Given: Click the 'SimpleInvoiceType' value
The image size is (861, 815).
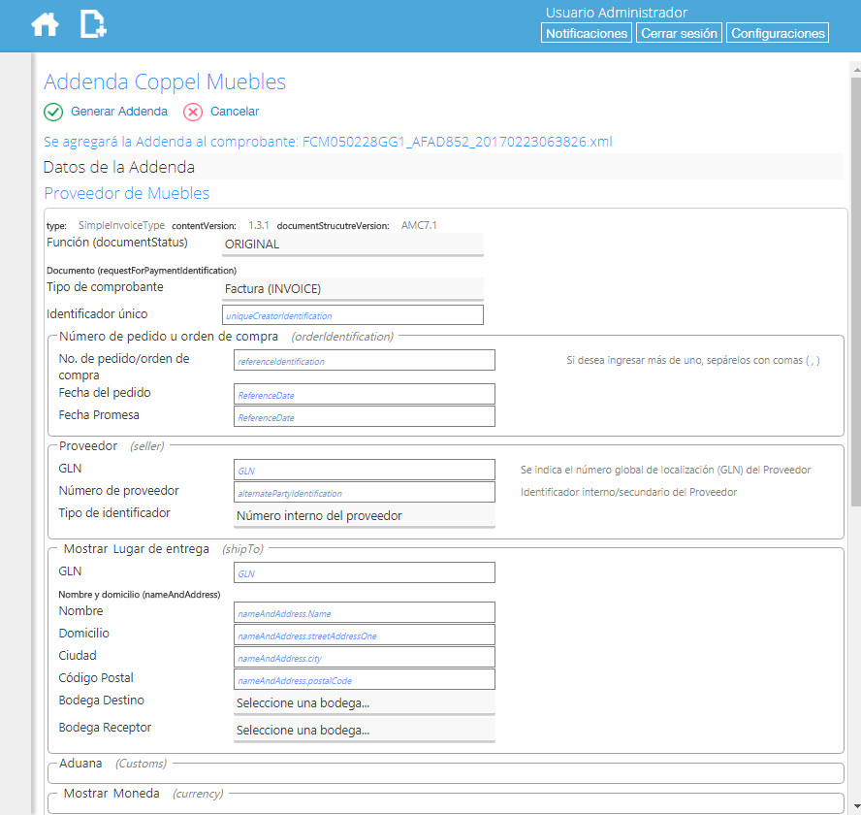Looking at the screenshot, I should (x=121, y=225).
